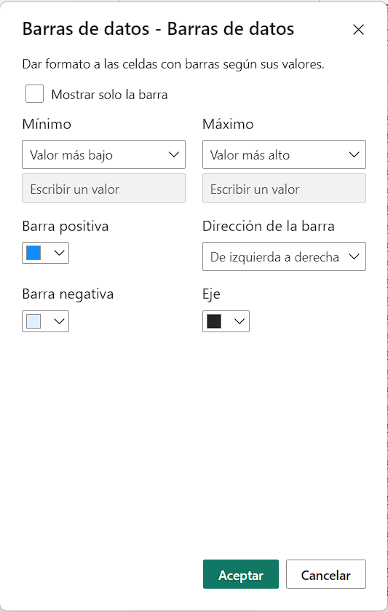This screenshot has width=388, height=612.
Task: Click the chevron arrow in Máximo dropdown
Action: 354,154
